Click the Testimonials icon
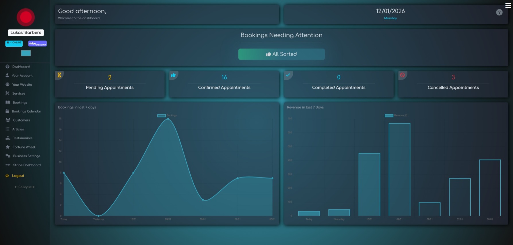 coord(8,138)
